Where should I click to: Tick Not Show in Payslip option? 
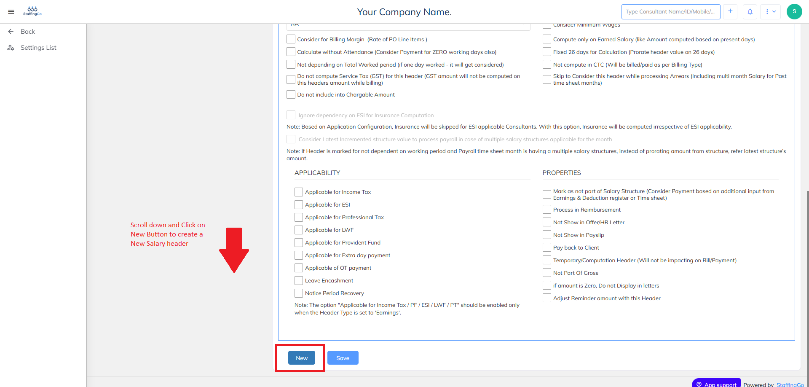(547, 235)
